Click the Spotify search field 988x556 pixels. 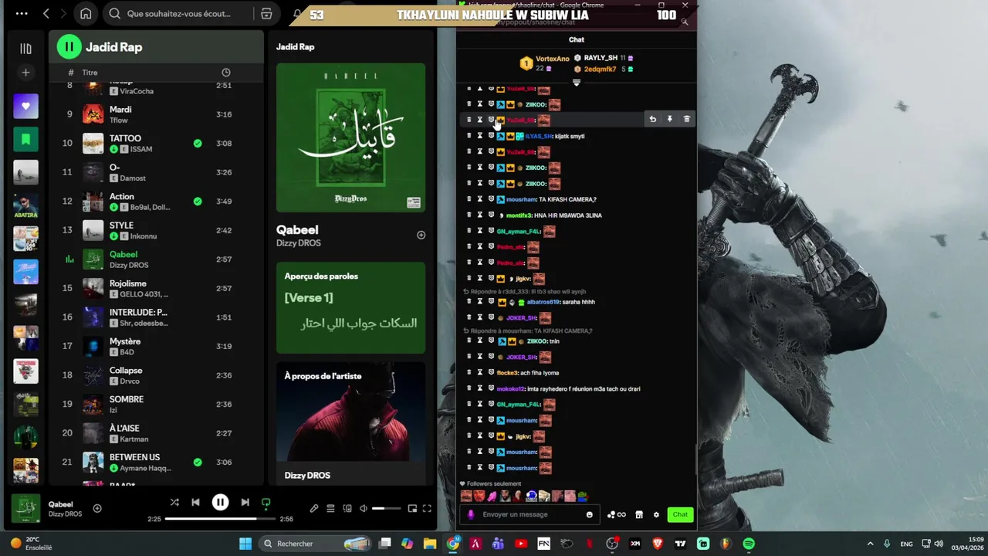pyautogui.click(x=179, y=14)
